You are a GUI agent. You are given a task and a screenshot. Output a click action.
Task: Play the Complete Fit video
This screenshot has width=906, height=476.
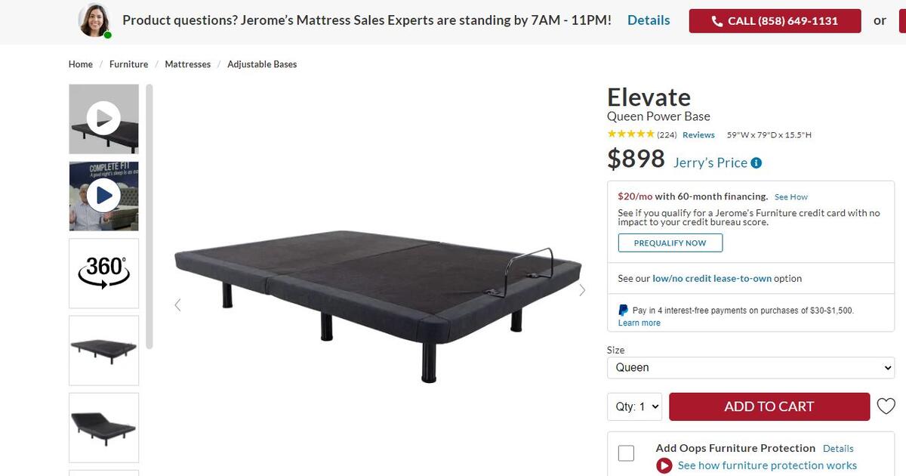(103, 195)
